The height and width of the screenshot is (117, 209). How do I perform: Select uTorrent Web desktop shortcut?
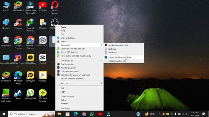[30, 94]
